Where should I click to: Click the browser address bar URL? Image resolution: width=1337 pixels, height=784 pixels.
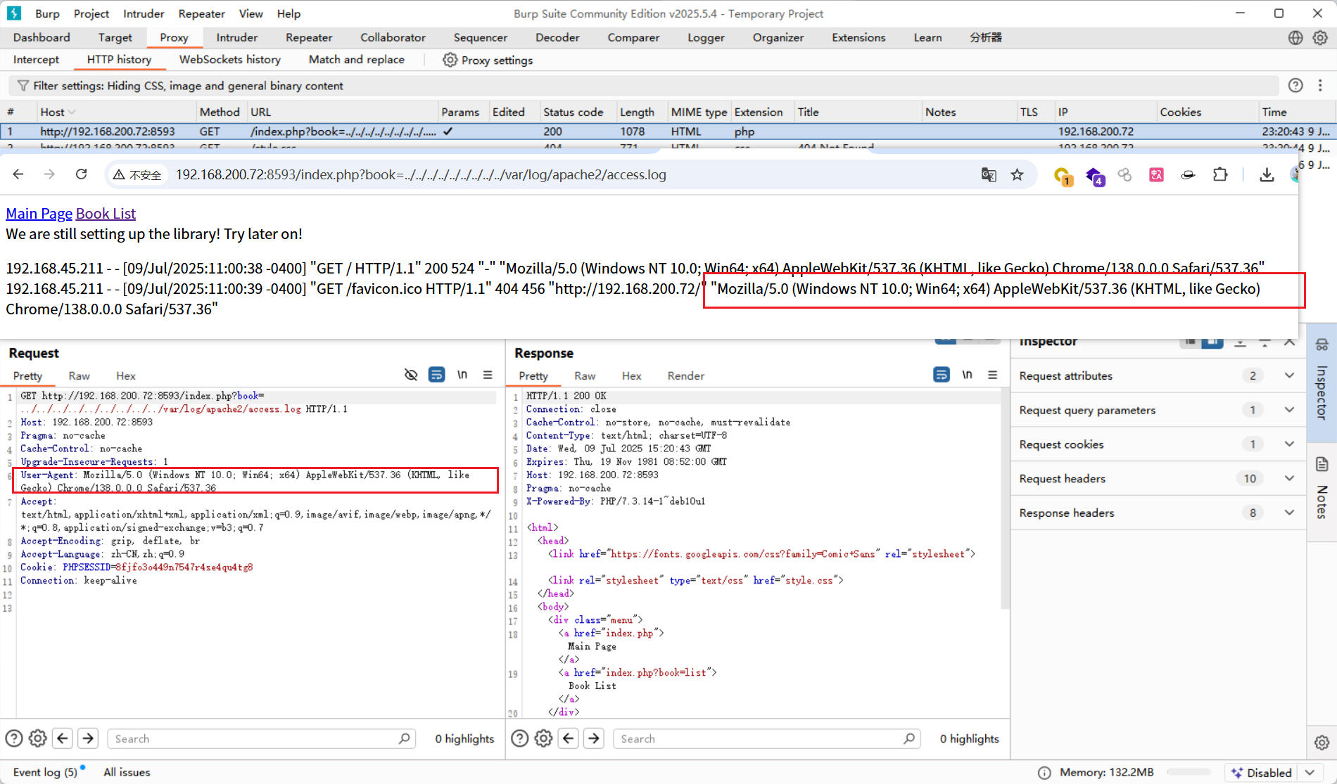pos(421,175)
